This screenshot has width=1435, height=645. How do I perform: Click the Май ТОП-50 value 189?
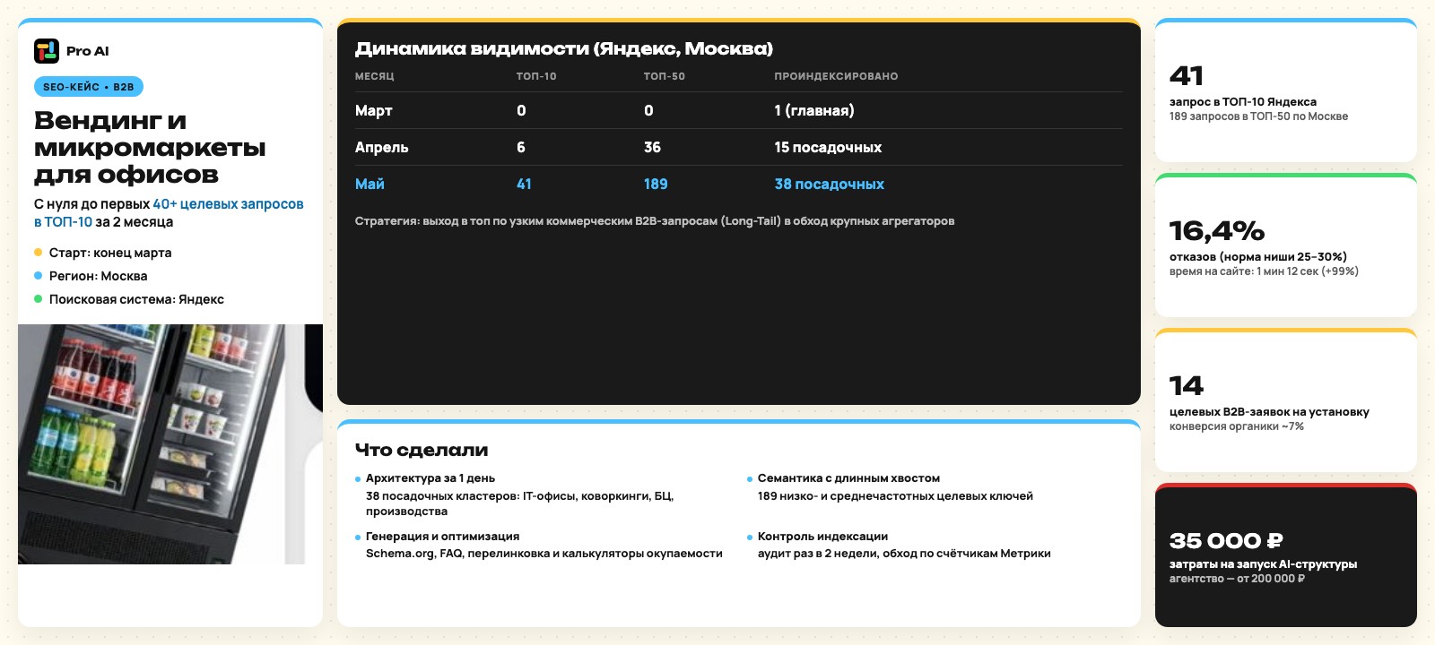[x=656, y=184]
